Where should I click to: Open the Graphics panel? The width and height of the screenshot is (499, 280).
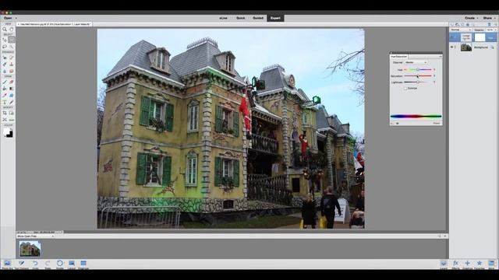tap(468, 264)
